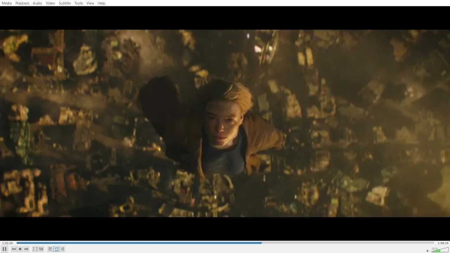
Task: Open the View menu
Action: coord(90,3)
